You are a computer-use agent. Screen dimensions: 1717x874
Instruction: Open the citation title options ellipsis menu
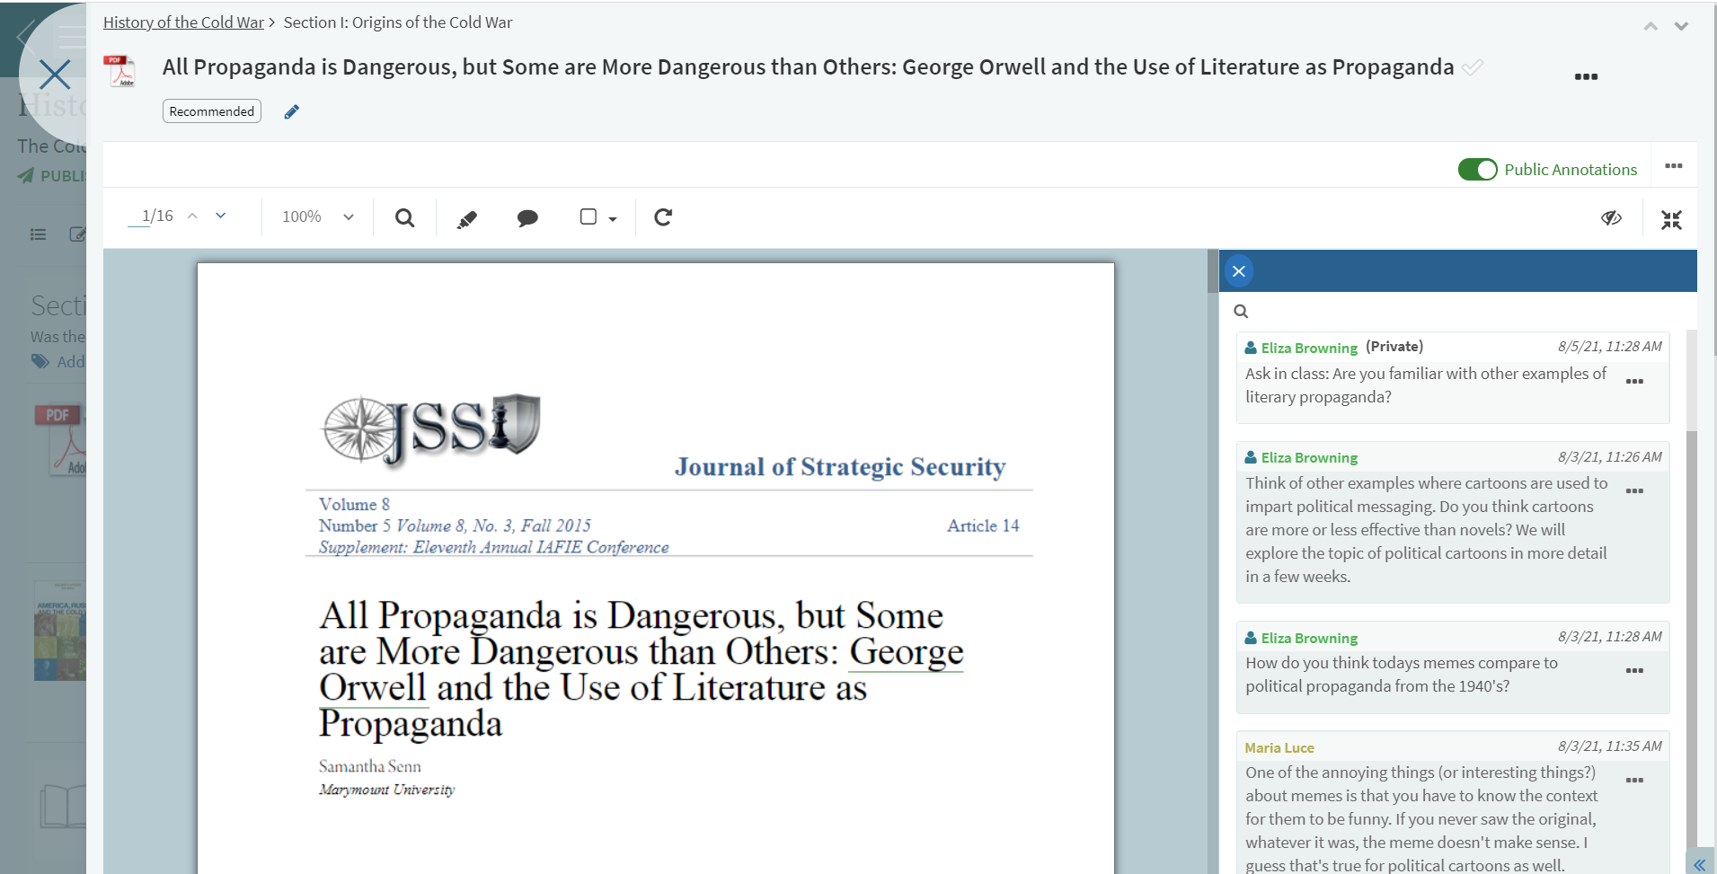tap(1586, 76)
